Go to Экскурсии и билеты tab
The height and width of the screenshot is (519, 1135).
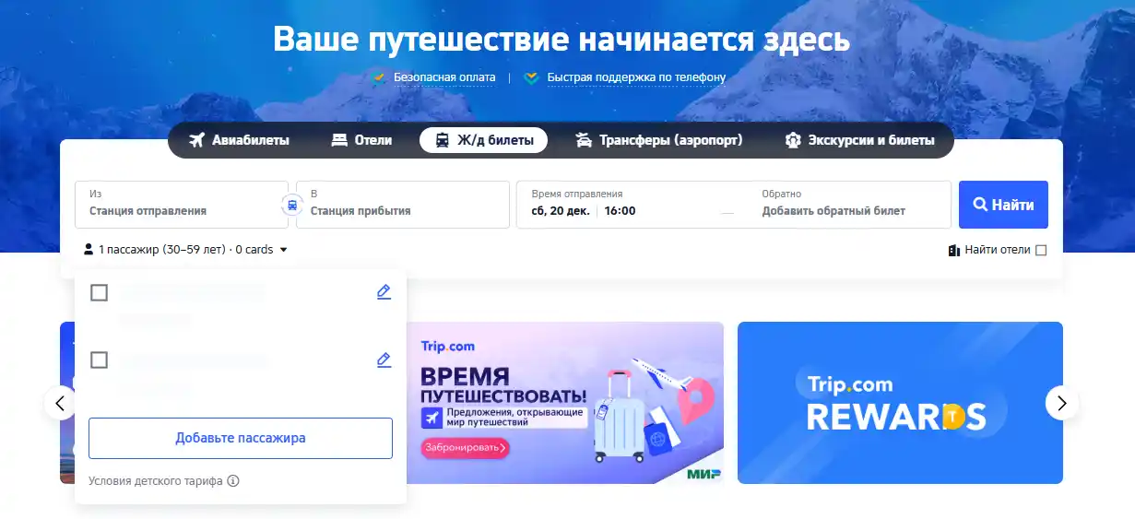[859, 140]
